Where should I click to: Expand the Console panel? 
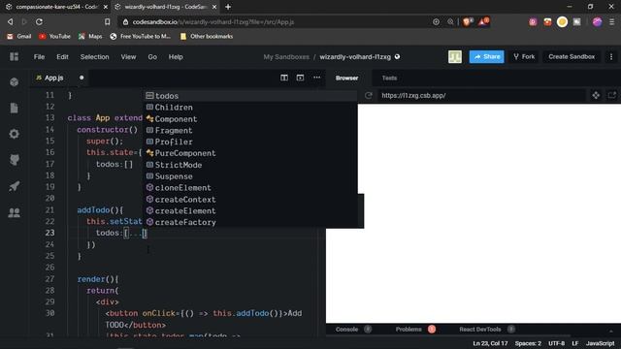[346, 330]
